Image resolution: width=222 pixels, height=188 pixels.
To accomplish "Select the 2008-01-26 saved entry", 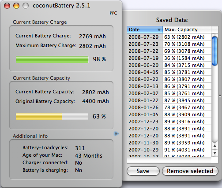I will click(169, 107).
